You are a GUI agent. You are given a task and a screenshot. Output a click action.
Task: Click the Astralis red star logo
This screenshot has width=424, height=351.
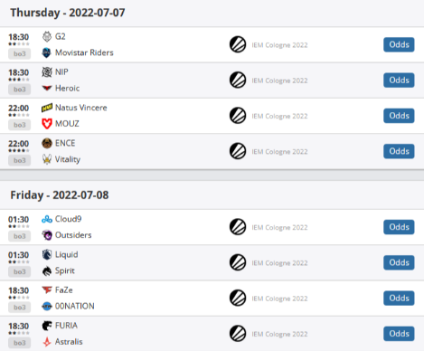point(47,342)
